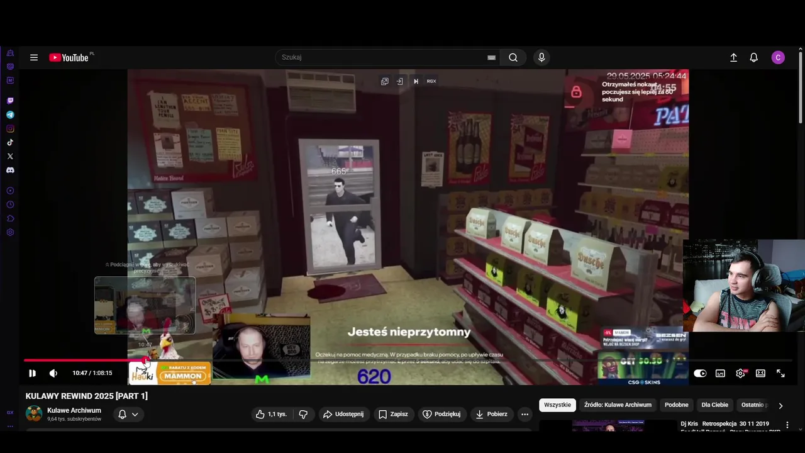Pause the video playback
This screenshot has height=453, width=805.
tap(32, 373)
